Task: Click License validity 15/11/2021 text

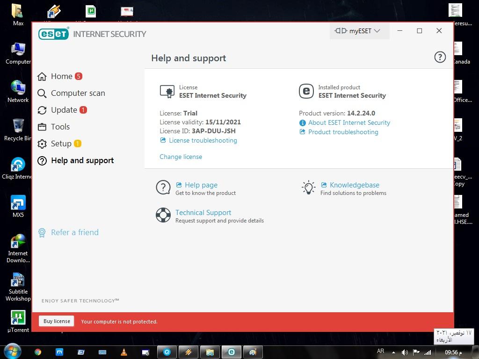Action: coord(200,122)
